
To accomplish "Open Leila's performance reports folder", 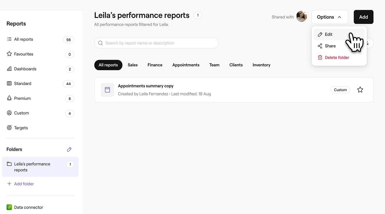I will tap(32, 167).
